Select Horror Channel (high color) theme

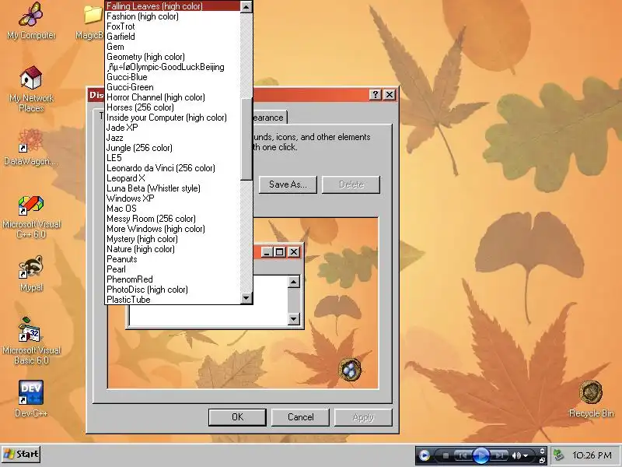click(173, 97)
